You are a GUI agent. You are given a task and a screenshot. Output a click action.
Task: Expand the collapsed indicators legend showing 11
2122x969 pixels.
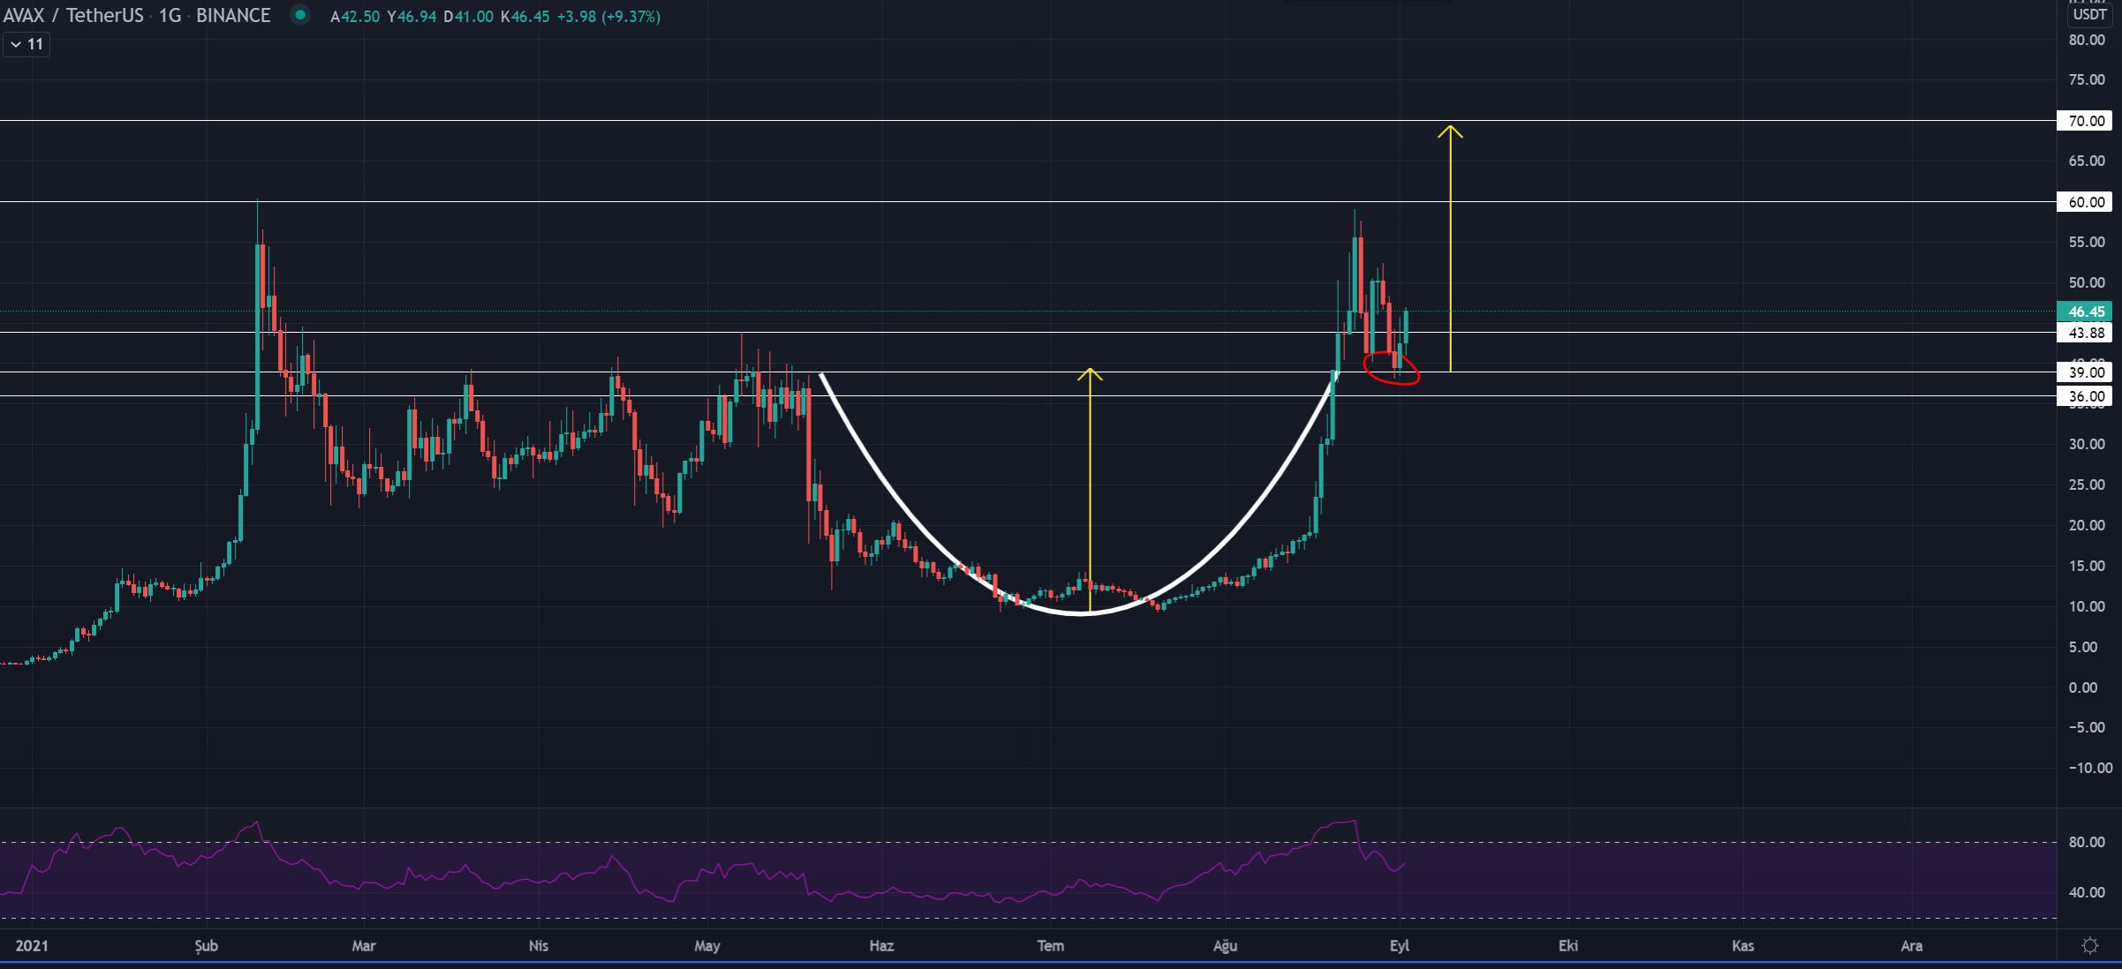26,44
